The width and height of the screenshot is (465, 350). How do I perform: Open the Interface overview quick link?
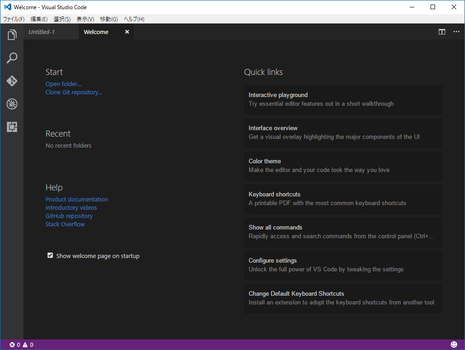click(x=343, y=133)
